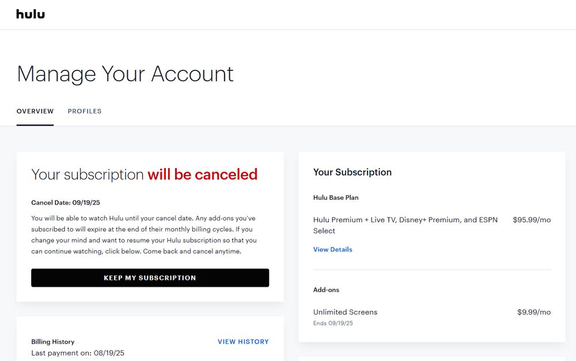Click the $9.99/mo add-on price
Image resolution: width=576 pixels, height=361 pixels.
(x=533, y=312)
